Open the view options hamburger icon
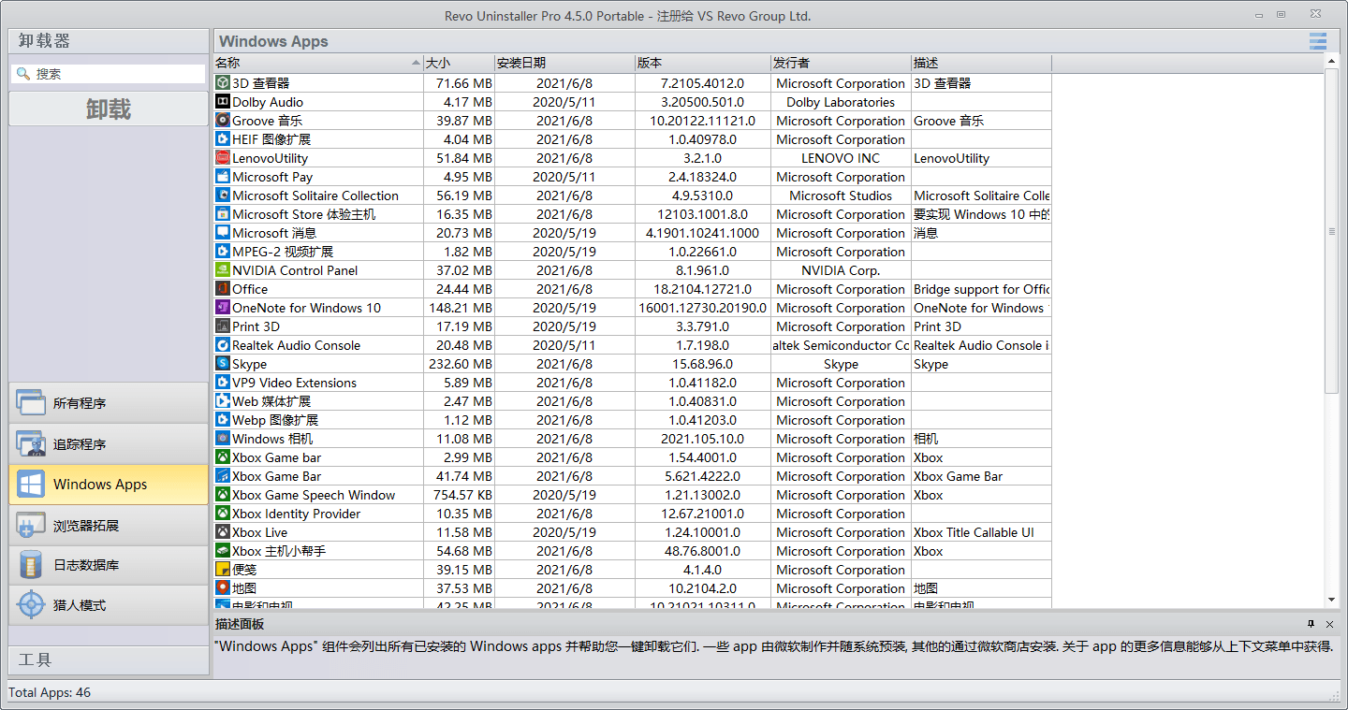Image resolution: width=1348 pixels, height=710 pixels. [x=1317, y=41]
